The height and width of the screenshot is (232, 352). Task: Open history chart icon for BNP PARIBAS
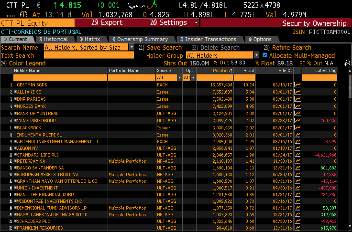[x=297, y=99]
